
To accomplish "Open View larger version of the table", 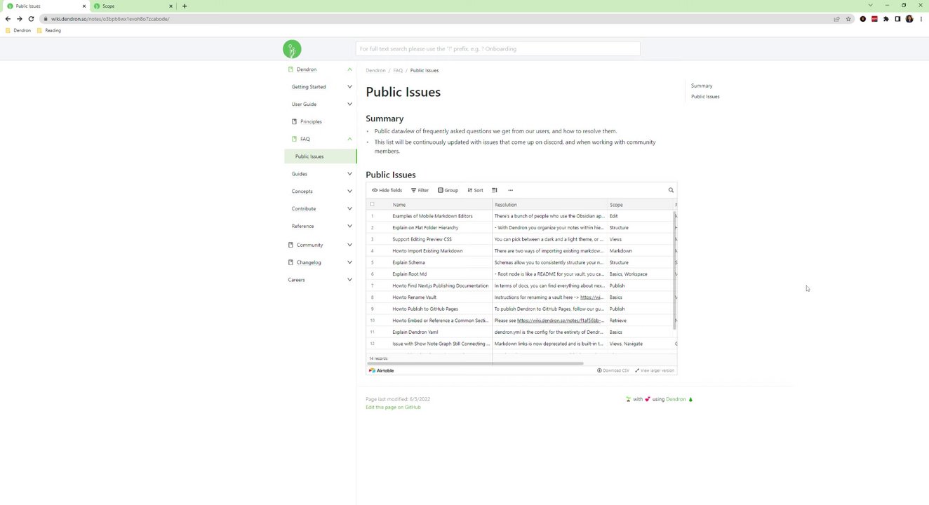I will (655, 370).
